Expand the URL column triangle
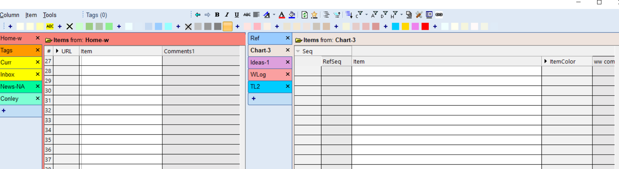 (x=57, y=51)
